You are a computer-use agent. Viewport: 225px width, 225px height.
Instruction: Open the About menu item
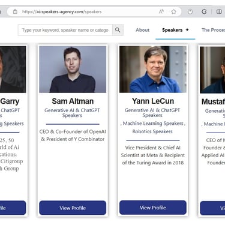[x=142, y=30]
